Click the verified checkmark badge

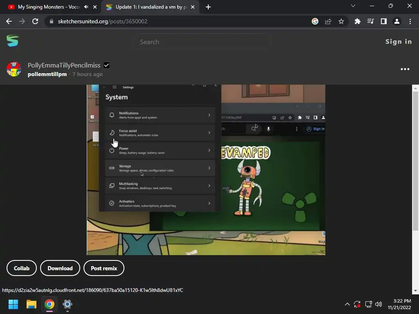pos(106,65)
